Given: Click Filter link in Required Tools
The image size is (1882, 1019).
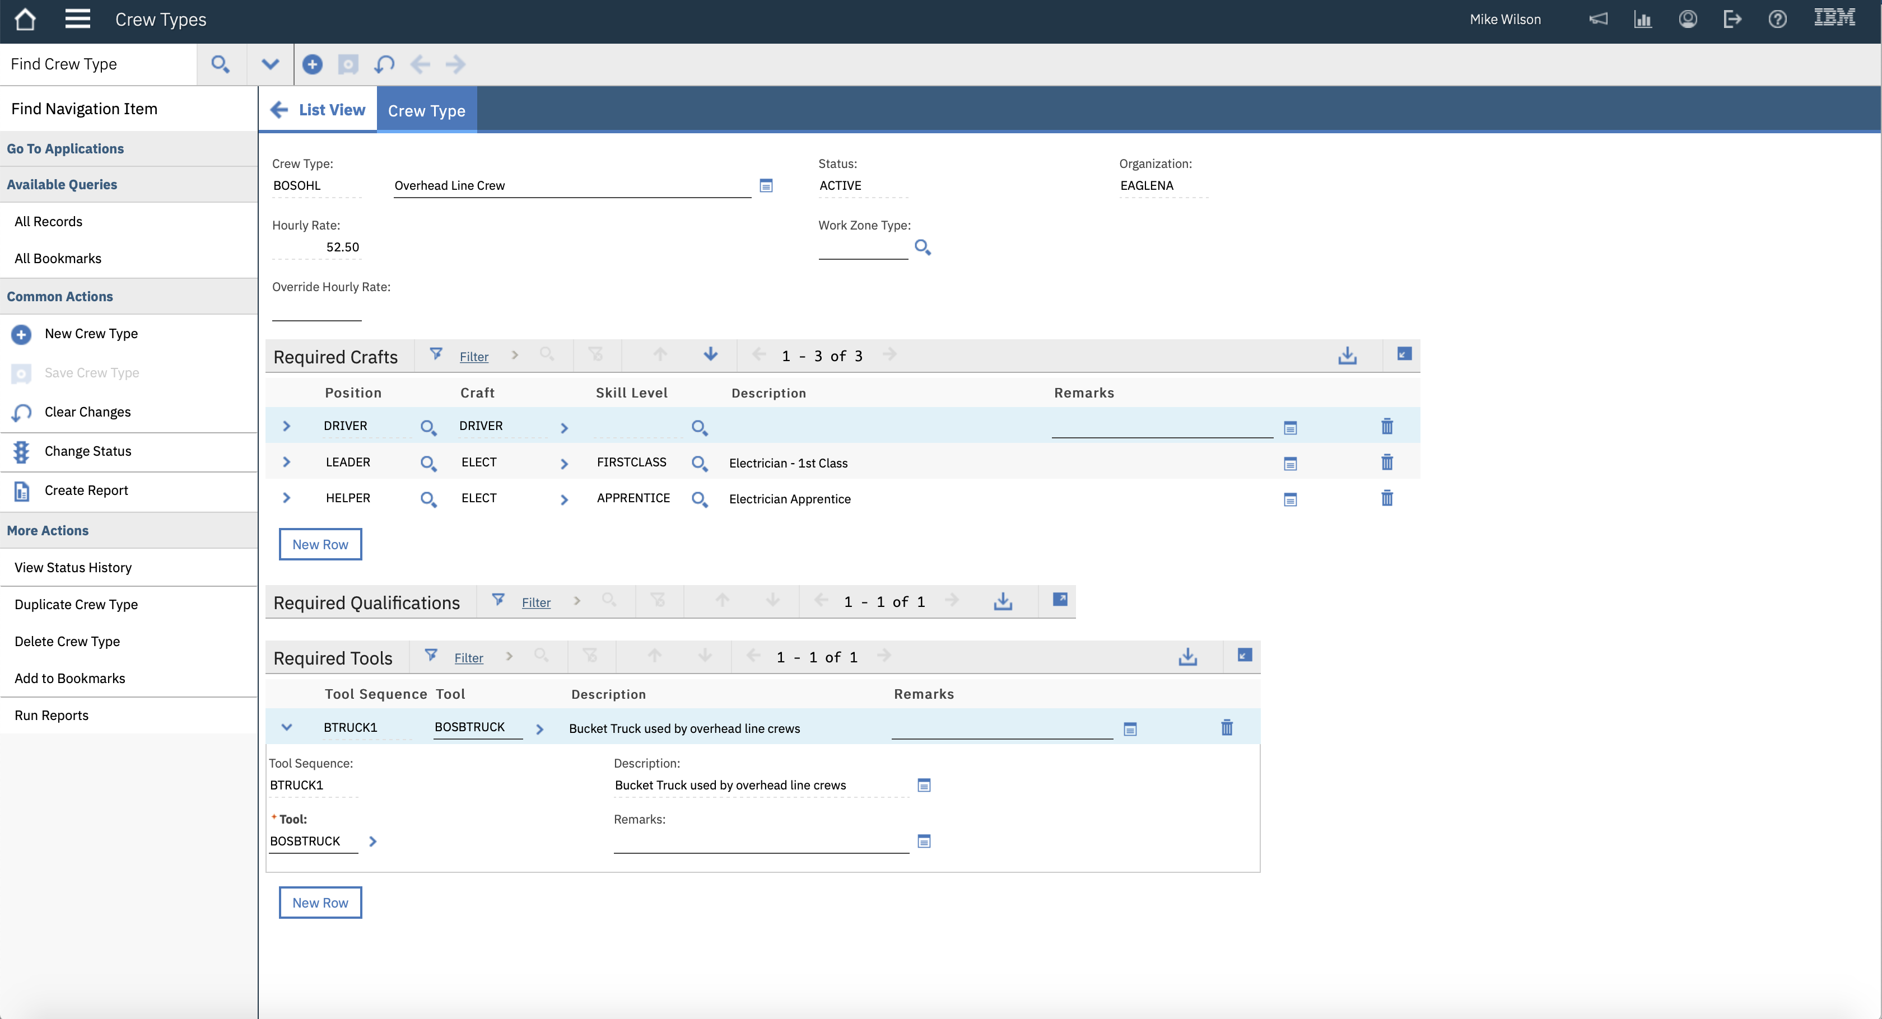Looking at the screenshot, I should 468,657.
